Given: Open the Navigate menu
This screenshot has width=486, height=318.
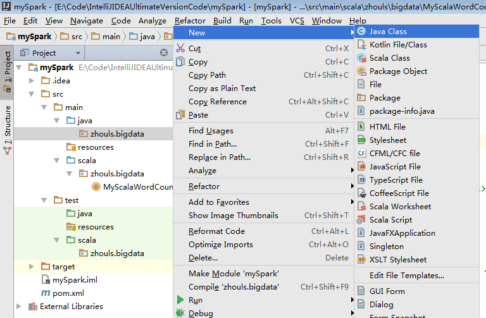Looking at the screenshot, I should click(87, 21).
